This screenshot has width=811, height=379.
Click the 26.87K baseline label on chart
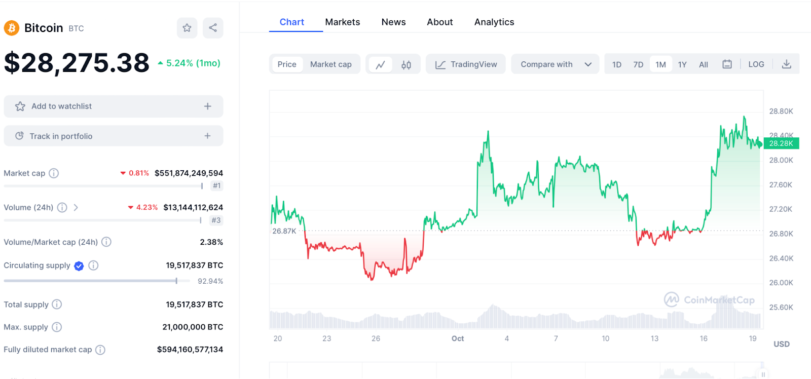(284, 231)
